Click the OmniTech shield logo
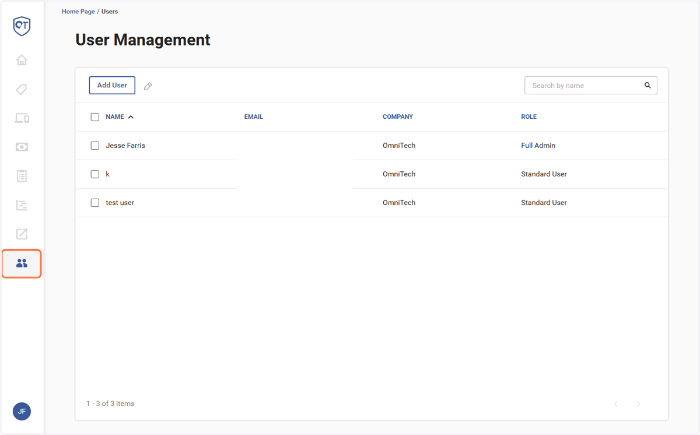Viewport: 700px width, 435px height. pyautogui.click(x=22, y=26)
